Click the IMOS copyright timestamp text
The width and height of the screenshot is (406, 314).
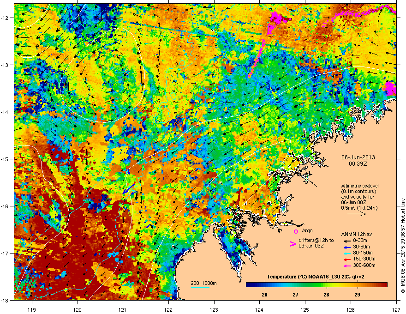[403, 246]
